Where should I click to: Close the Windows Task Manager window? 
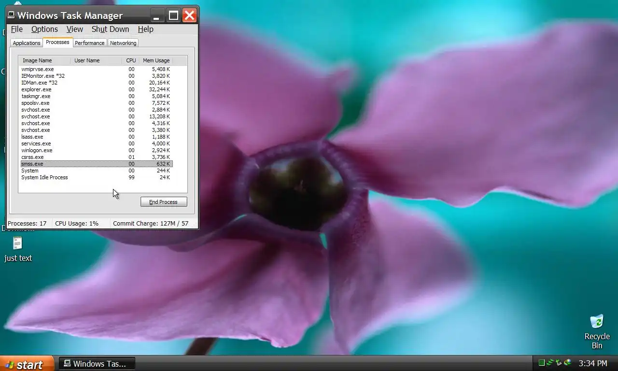pyautogui.click(x=189, y=15)
